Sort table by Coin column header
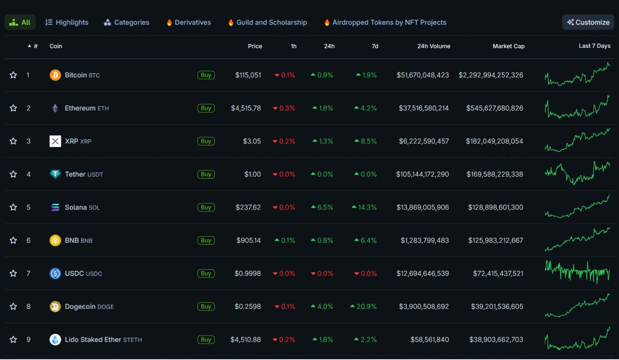 pyautogui.click(x=56, y=46)
